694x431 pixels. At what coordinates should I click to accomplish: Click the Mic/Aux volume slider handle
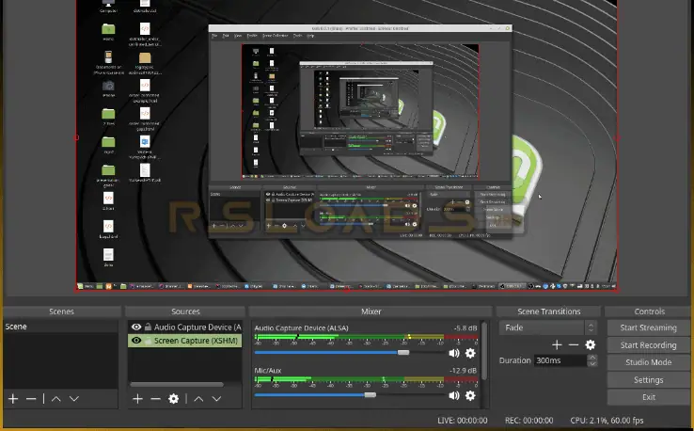pyautogui.click(x=370, y=394)
